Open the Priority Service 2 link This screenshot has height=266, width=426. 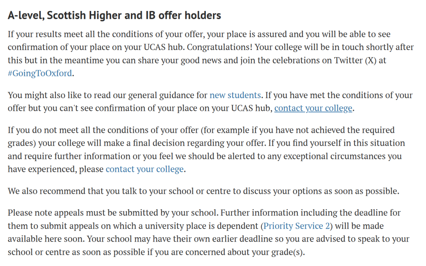(x=296, y=226)
